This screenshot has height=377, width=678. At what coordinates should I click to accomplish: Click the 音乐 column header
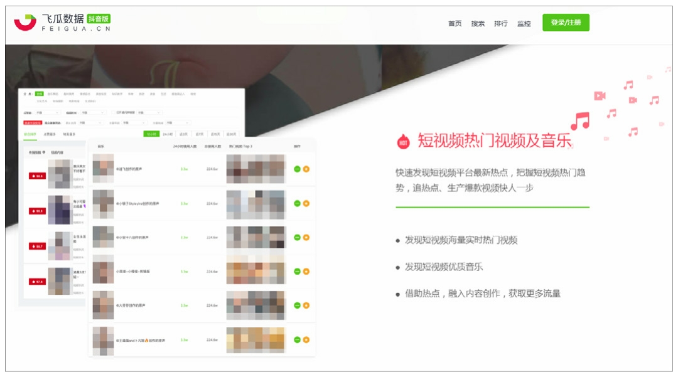tap(100, 146)
